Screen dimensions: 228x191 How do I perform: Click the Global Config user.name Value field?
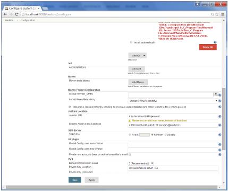pos(173,144)
